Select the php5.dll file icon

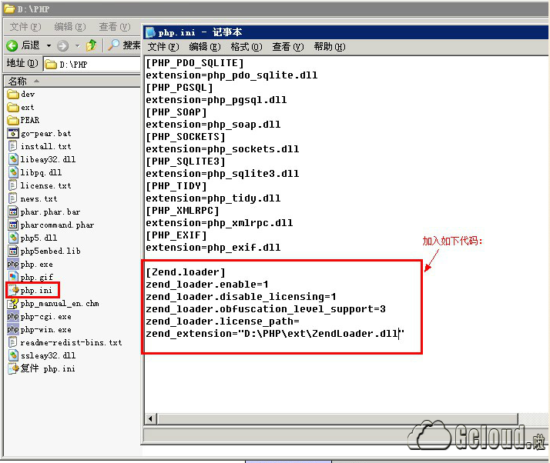(13, 238)
